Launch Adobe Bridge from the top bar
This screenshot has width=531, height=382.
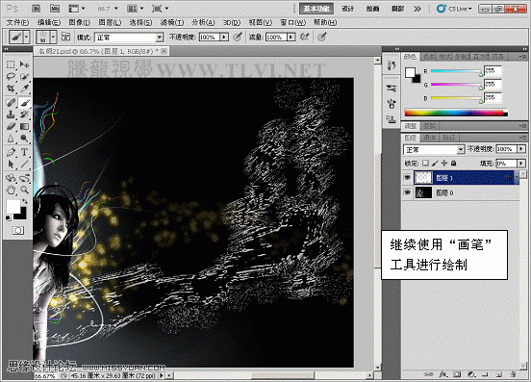[37, 9]
